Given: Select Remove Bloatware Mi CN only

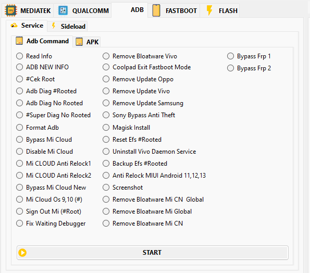Looking at the screenshot, I should [143, 224].
